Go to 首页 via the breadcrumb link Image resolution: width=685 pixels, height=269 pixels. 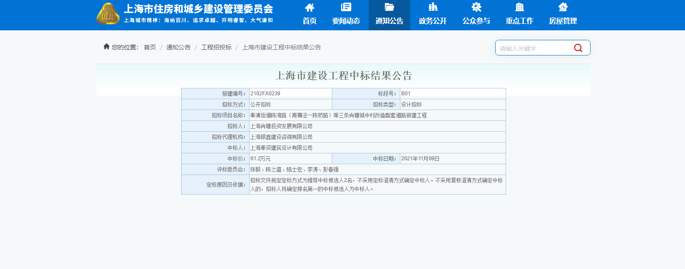click(x=150, y=47)
